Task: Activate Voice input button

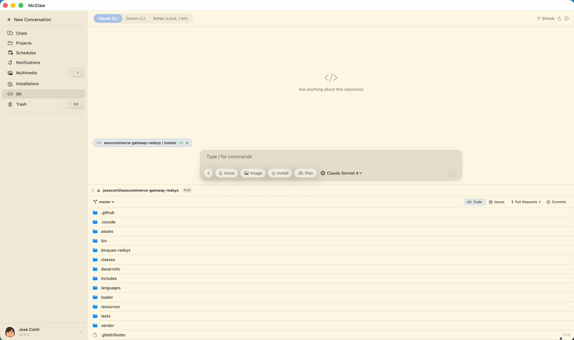Action: [x=226, y=173]
